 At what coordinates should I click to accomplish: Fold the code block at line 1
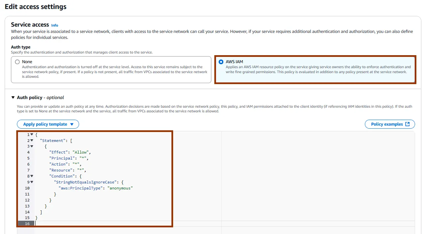(x=32, y=135)
